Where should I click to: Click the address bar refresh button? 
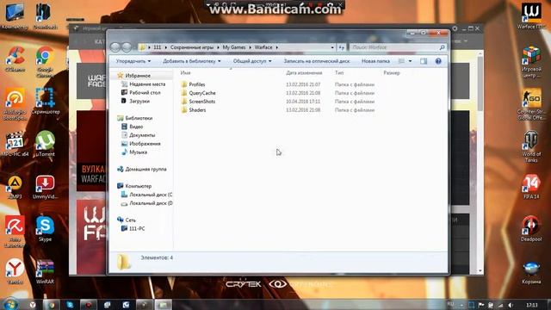coord(342,47)
